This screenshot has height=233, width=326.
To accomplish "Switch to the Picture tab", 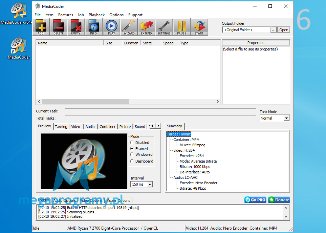I will 125,126.
